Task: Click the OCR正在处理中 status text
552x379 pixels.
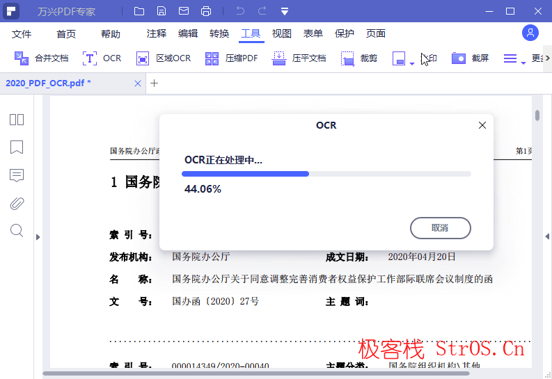Action: click(x=223, y=160)
